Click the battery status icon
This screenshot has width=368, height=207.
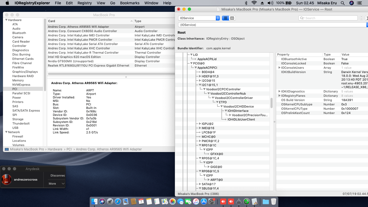pyautogui.click(x=288, y=3)
